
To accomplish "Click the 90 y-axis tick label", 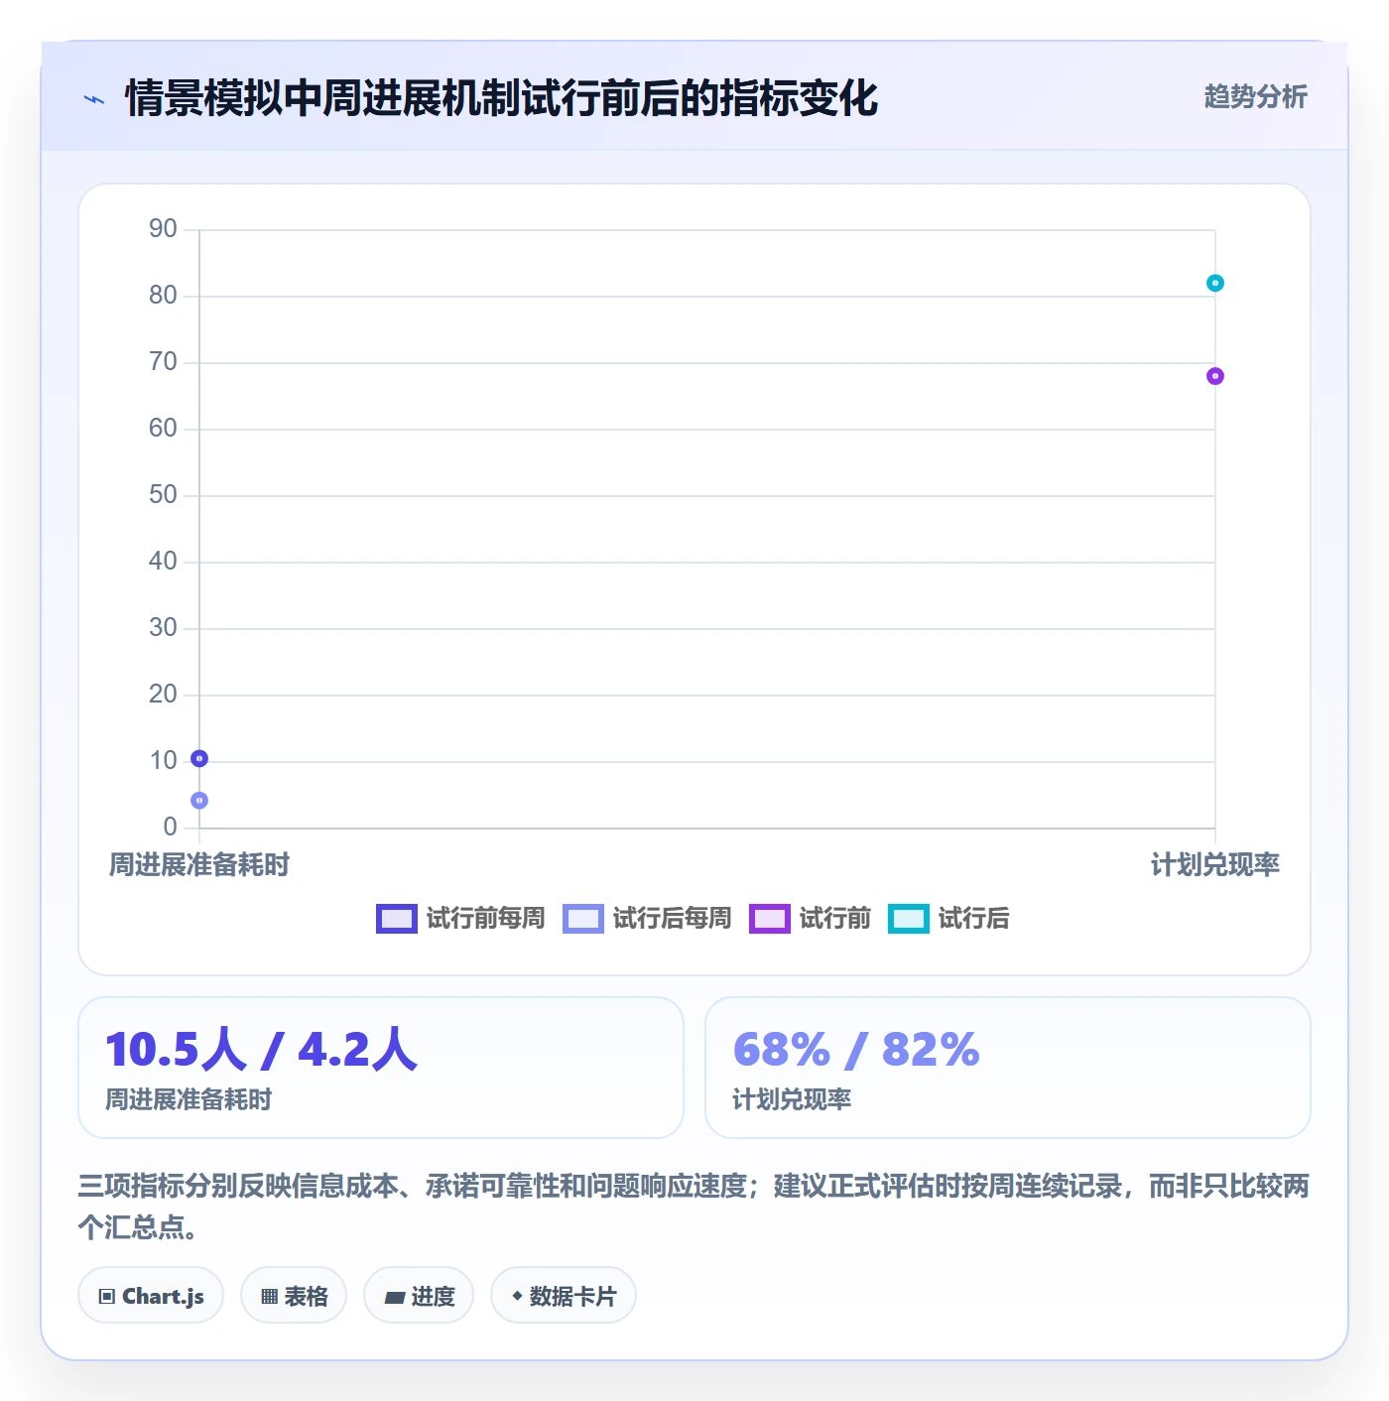I will tap(163, 229).
